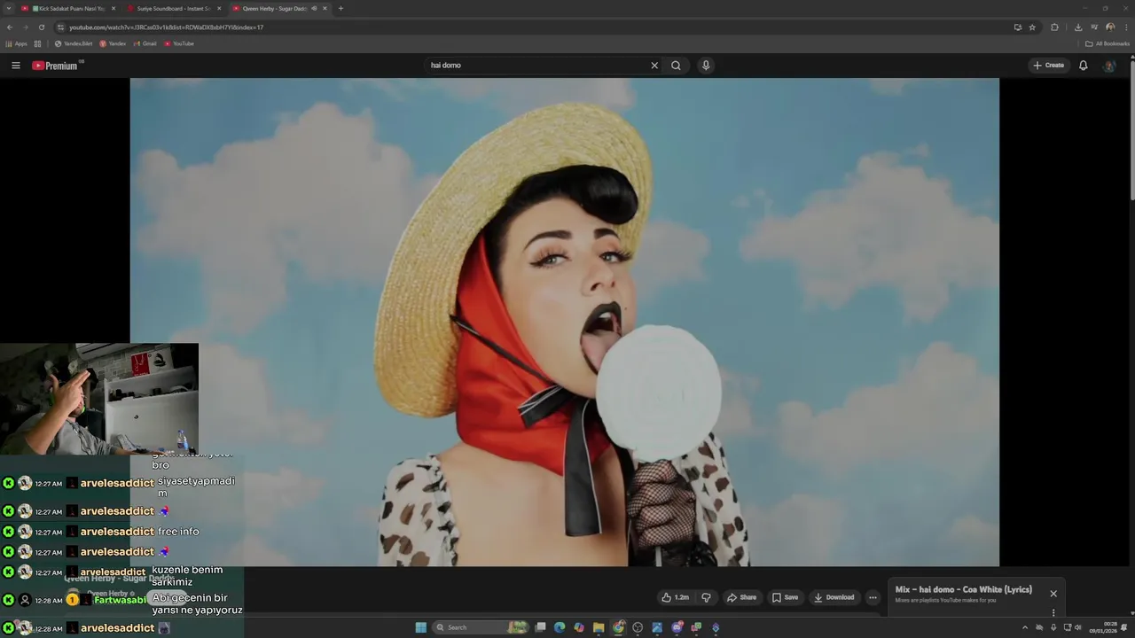Open a new browser tab
Viewport: 1135px width, 638px height.
pos(340,9)
